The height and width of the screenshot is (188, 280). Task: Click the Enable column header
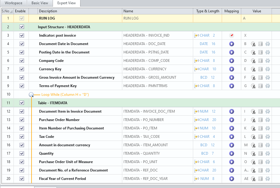coord(21,11)
